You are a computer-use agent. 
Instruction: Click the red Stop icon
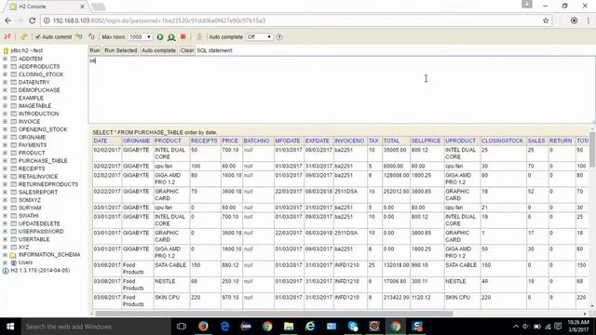(x=183, y=36)
